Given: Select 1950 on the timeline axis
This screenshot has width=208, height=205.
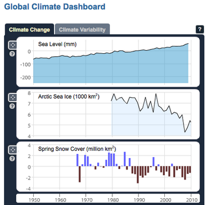Looking at the screenshot, I should (34, 200).
